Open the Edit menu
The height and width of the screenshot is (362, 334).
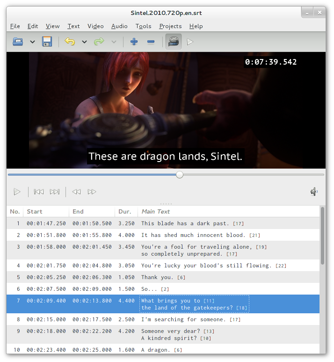tap(33, 26)
